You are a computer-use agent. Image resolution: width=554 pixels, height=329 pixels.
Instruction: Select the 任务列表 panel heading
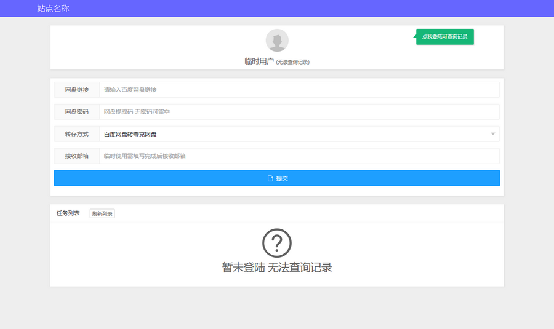click(68, 213)
